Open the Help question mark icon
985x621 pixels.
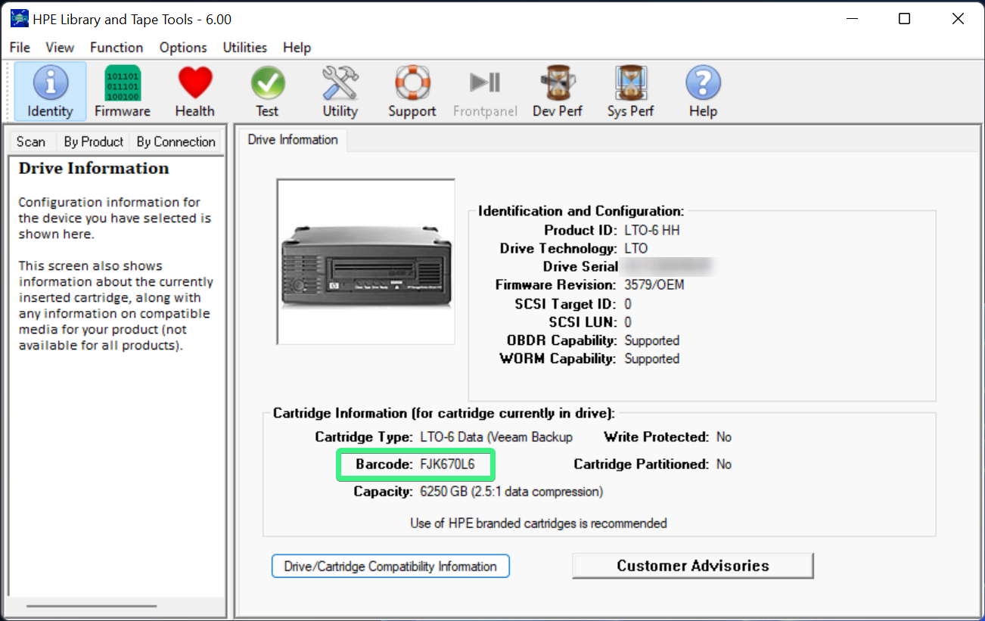tap(703, 91)
